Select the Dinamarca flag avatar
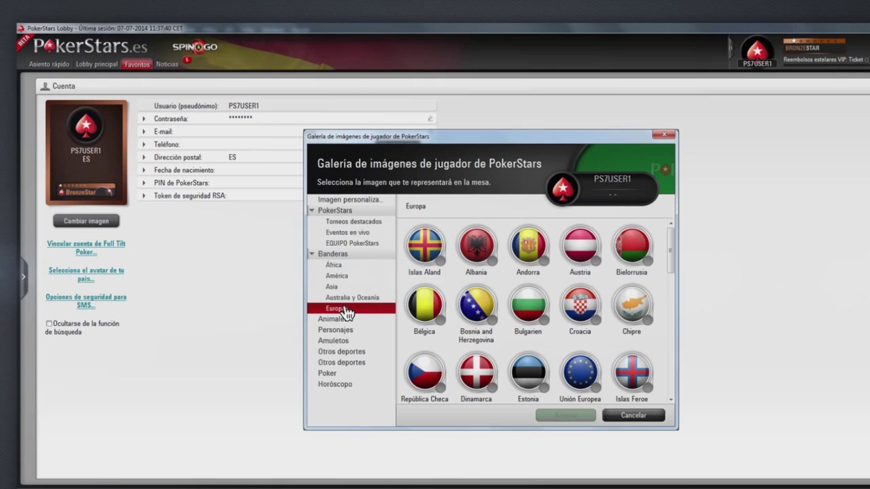870x489 pixels. [x=476, y=372]
